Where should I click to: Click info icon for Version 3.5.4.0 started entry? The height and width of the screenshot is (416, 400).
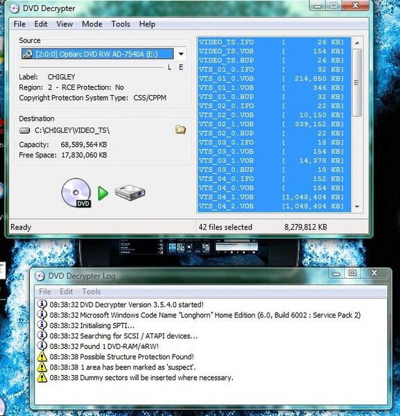coord(42,304)
